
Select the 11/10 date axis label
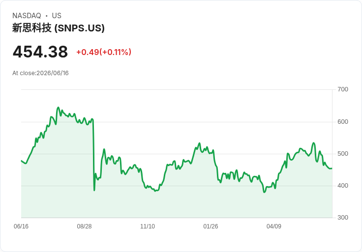coord(148,226)
